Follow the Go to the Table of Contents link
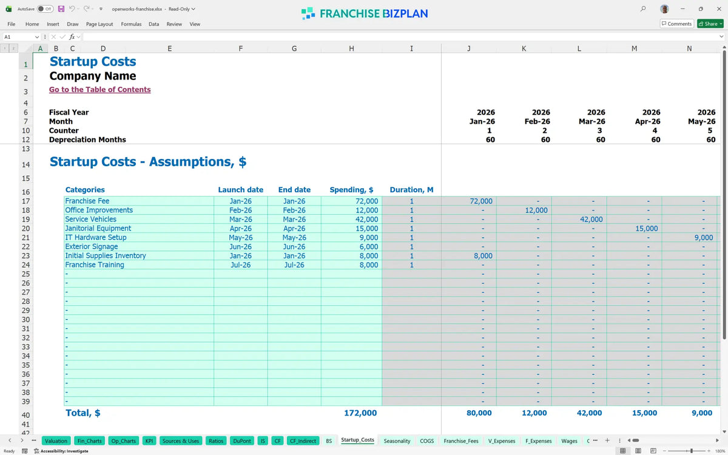The height and width of the screenshot is (455, 728). 100,90
